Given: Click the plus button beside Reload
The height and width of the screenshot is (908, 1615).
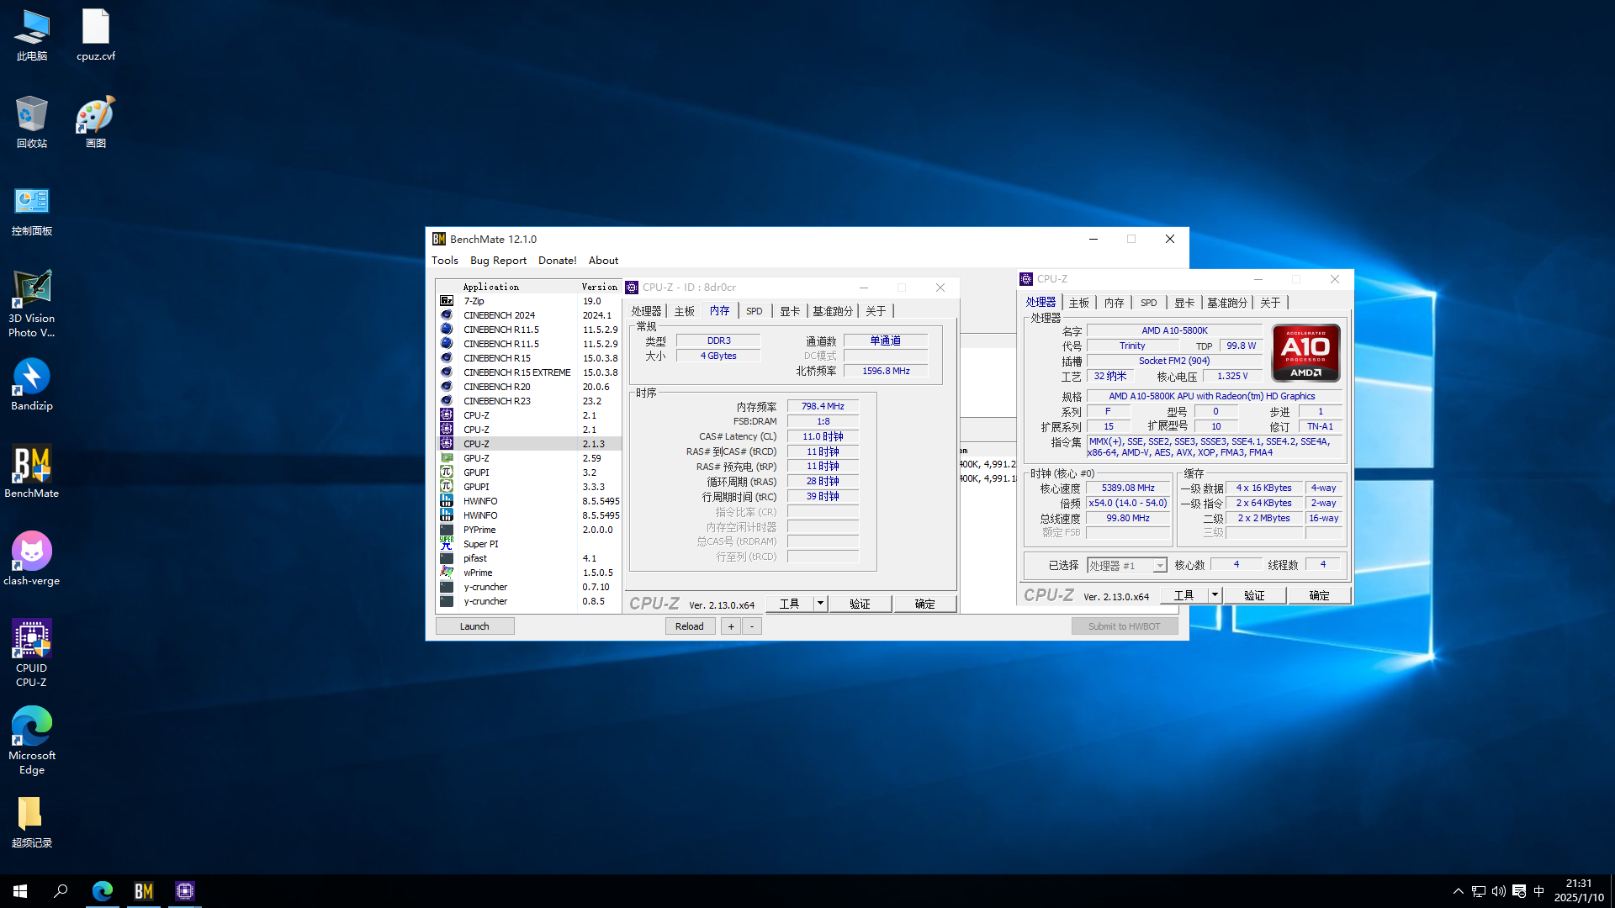Looking at the screenshot, I should pyautogui.click(x=731, y=626).
